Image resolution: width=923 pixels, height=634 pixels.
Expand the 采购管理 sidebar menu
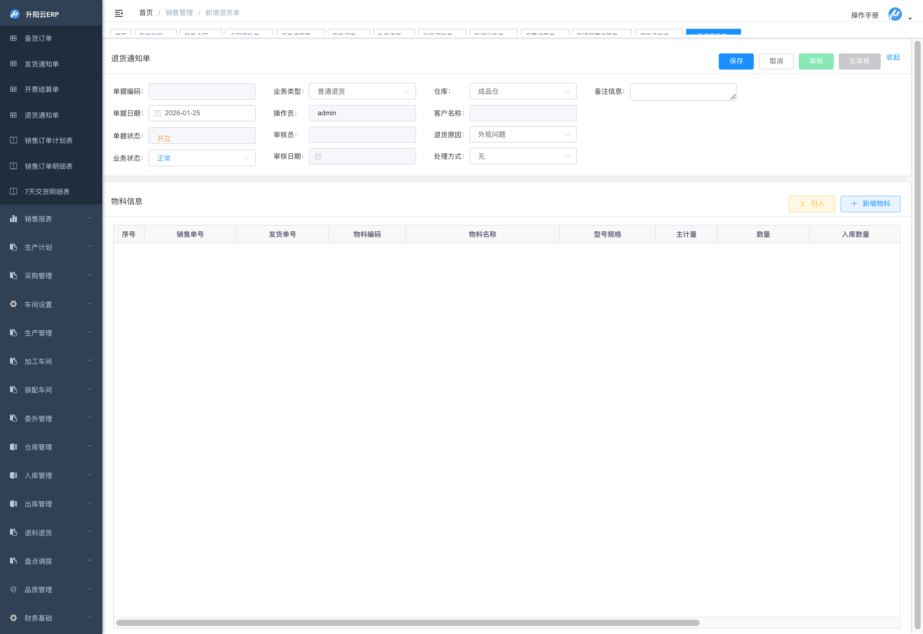coord(51,276)
